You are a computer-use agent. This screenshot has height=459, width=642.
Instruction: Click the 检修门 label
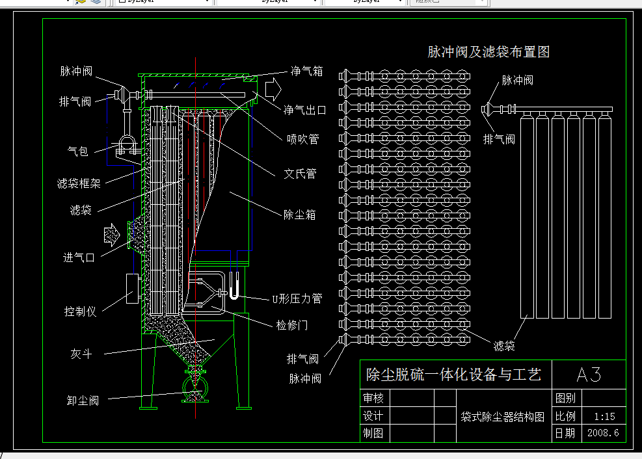[292, 325]
